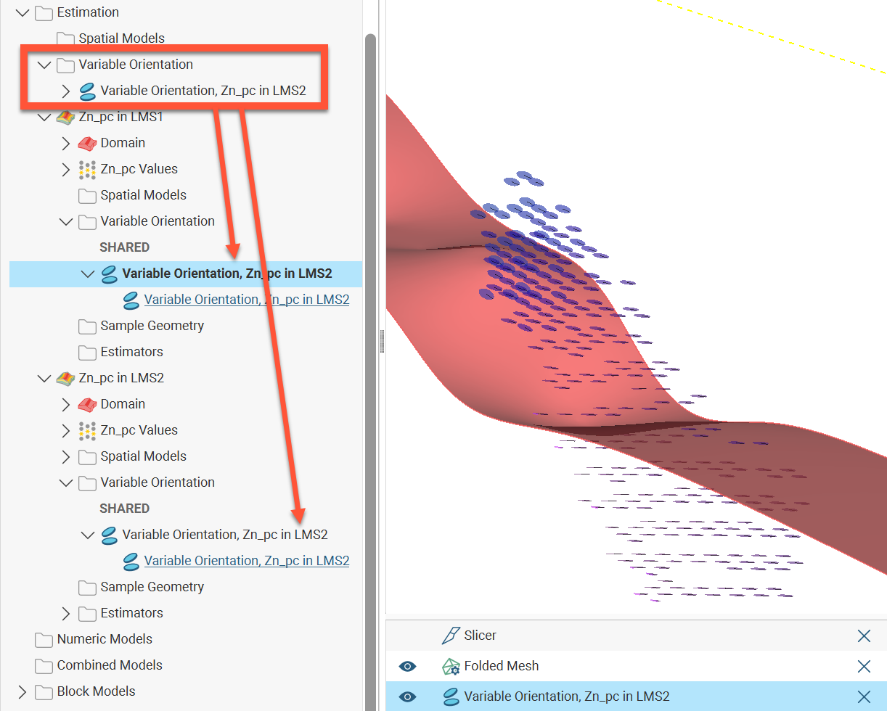The width and height of the screenshot is (887, 711).
Task: Click the Zn_pc in LMS2 estimation icon
Action: [x=66, y=378]
